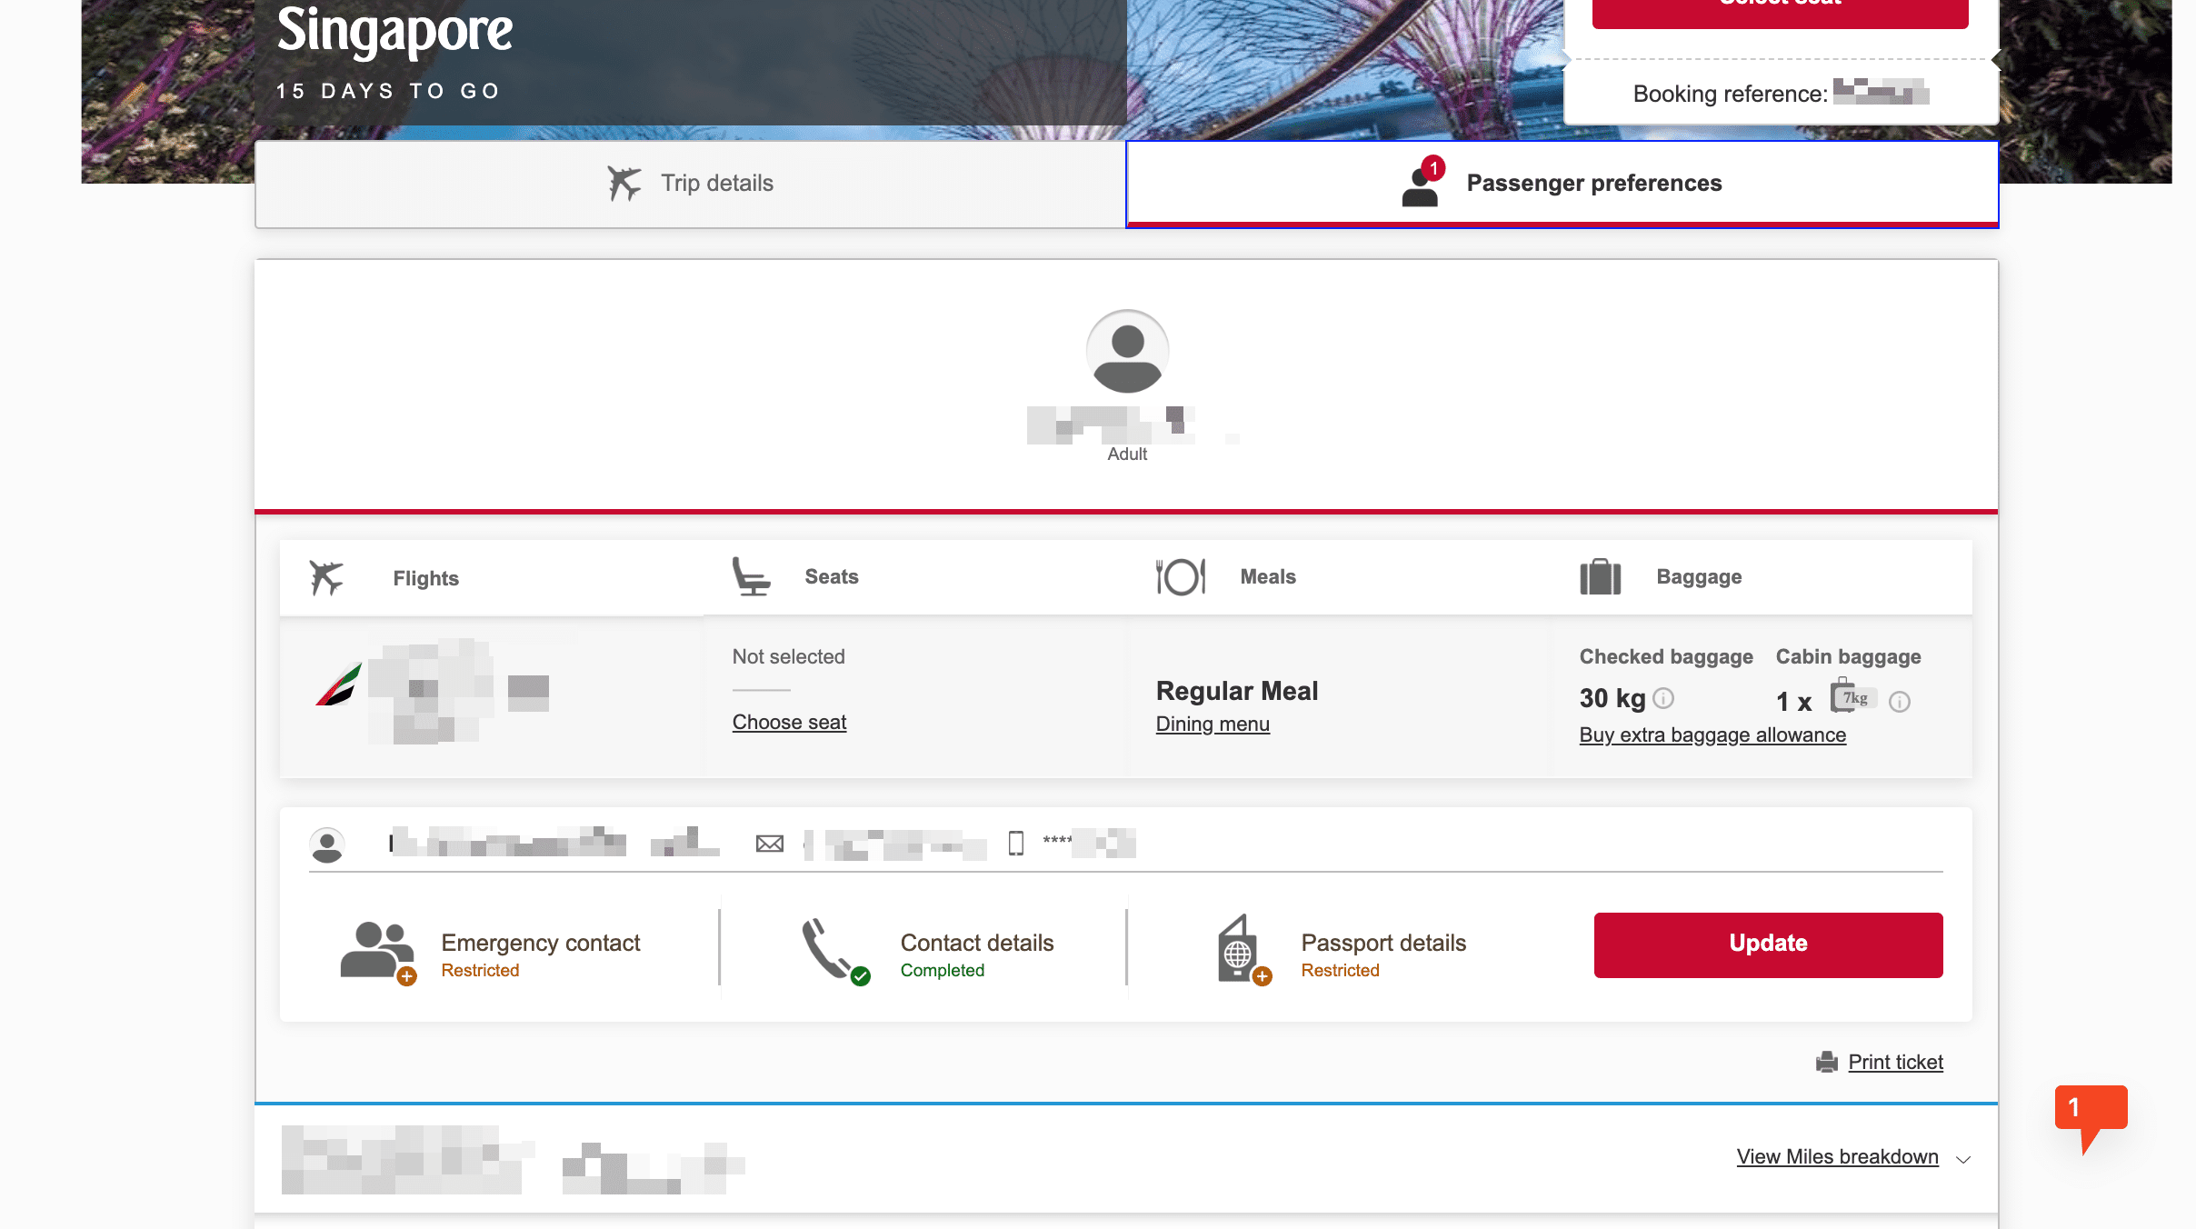Screen dimensions: 2196x1229
Task: Click the printer icon
Action: (1827, 1062)
